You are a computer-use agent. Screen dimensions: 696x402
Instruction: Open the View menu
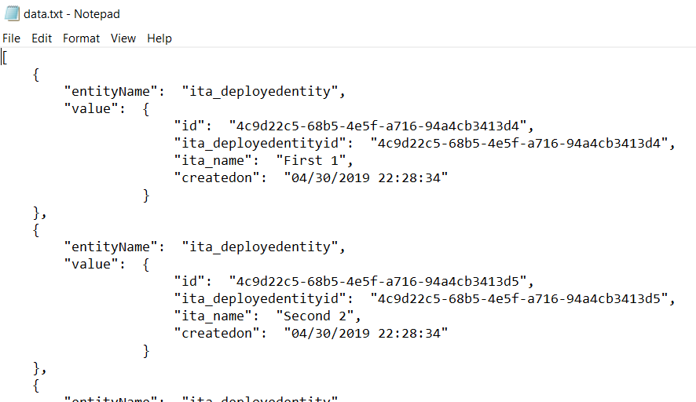123,38
